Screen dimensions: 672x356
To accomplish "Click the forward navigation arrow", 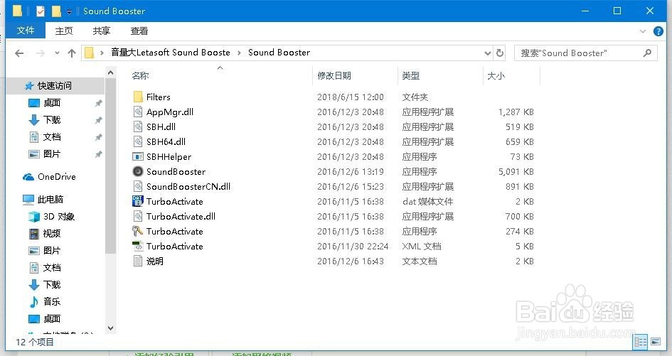I will [41, 53].
